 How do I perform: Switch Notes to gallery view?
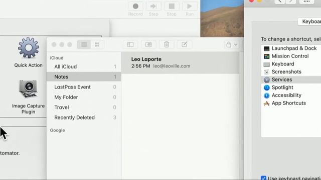pos(97,44)
